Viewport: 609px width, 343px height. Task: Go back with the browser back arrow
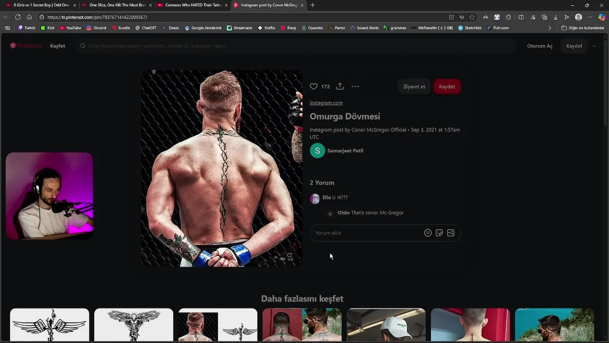pyautogui.click(x=6, y=17)
